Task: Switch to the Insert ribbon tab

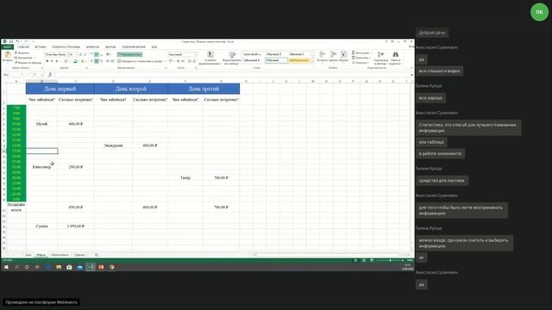Action: pyautogui.click(x=41, y=46)
